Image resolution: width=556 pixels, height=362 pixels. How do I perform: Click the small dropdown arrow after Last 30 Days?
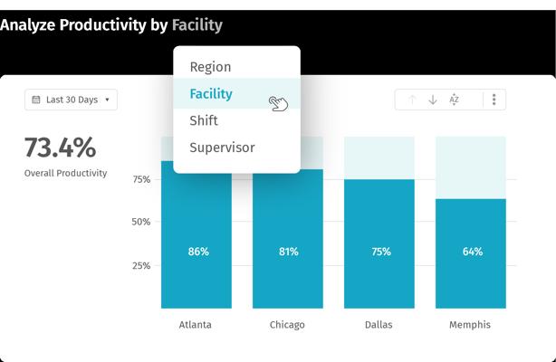pos(107,100)
